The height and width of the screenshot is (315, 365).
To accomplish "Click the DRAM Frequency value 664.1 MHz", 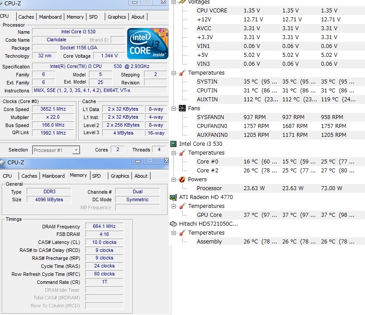I will point(104,226).
